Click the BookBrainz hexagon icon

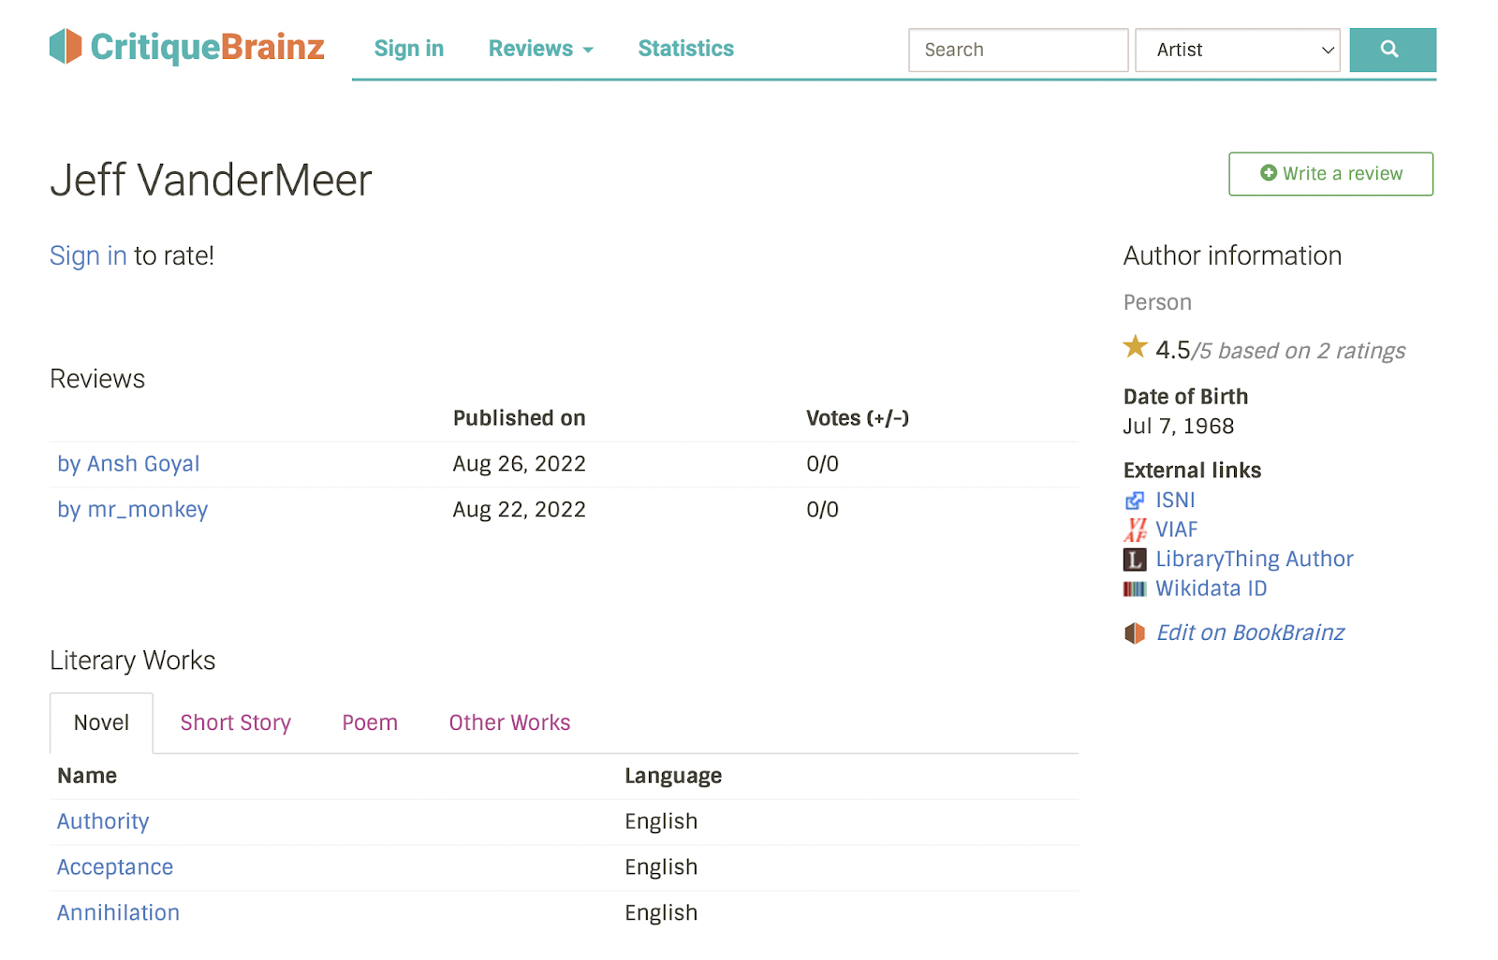coord(1135,633)
